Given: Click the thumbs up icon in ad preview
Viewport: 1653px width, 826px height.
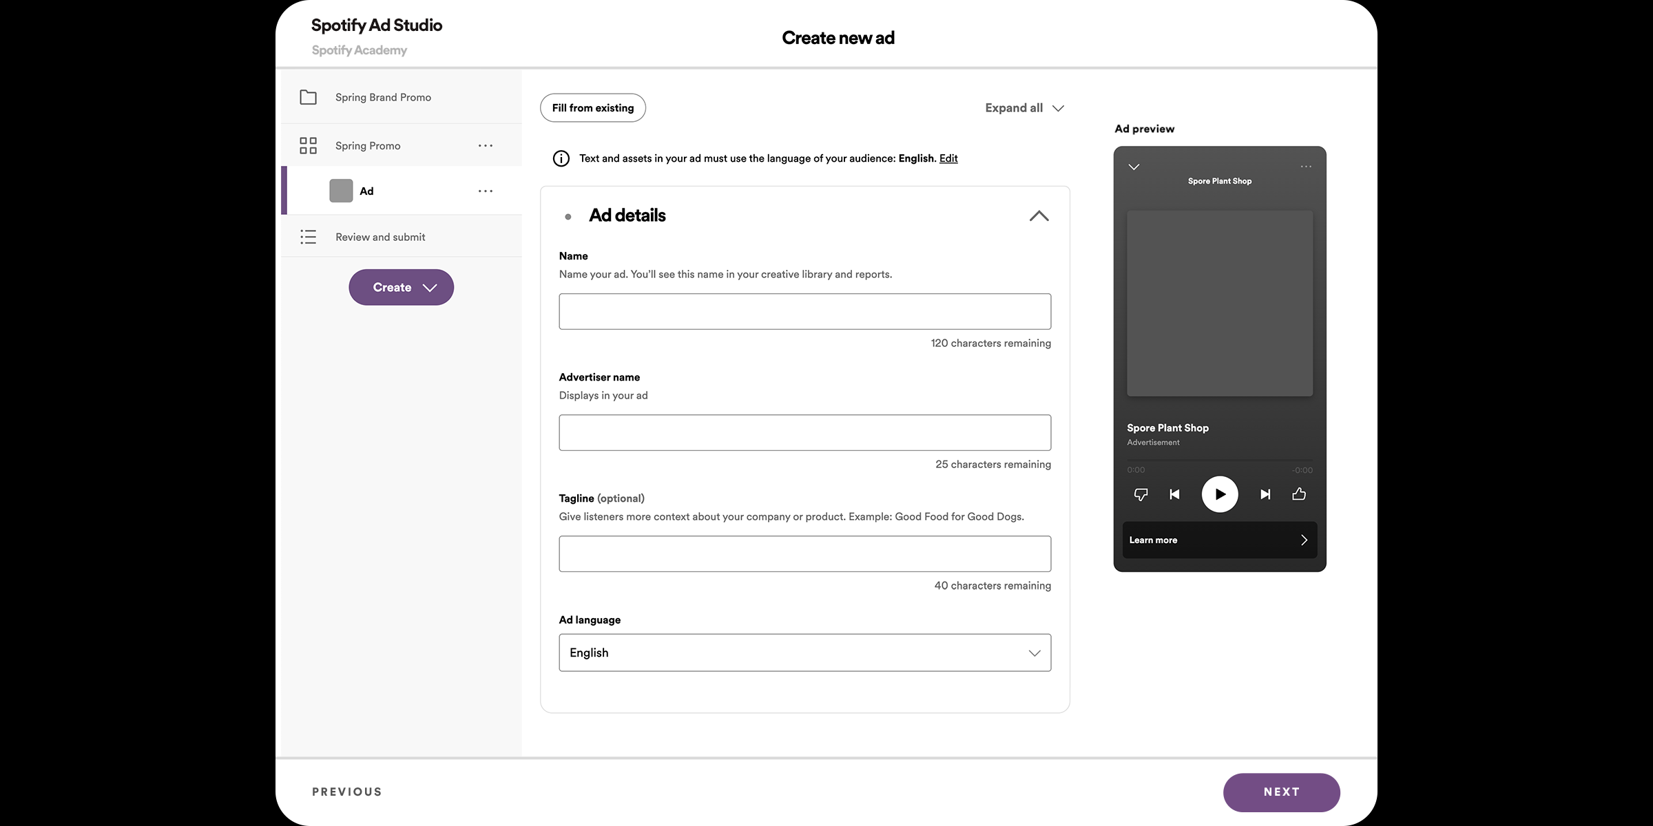Looking at the screenshot, I should click(x=1299, y=494).
